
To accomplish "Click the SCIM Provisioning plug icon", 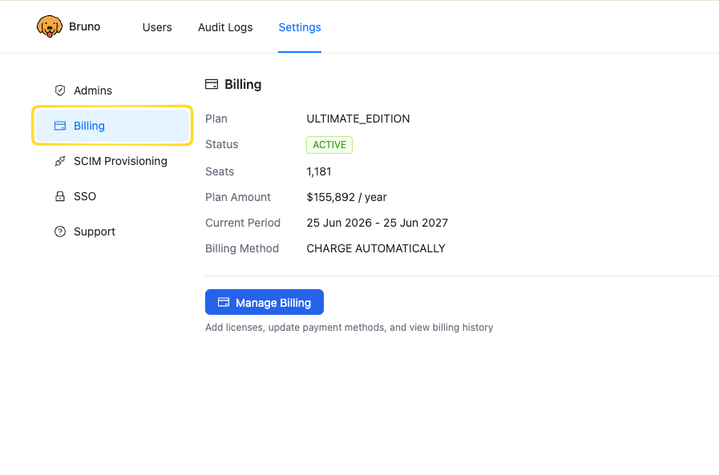I will coord(60,161).
